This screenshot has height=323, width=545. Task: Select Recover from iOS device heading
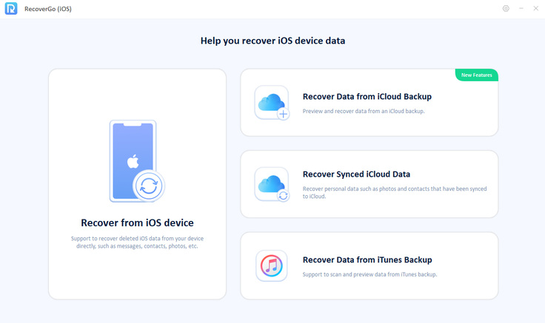coord(137,222)
